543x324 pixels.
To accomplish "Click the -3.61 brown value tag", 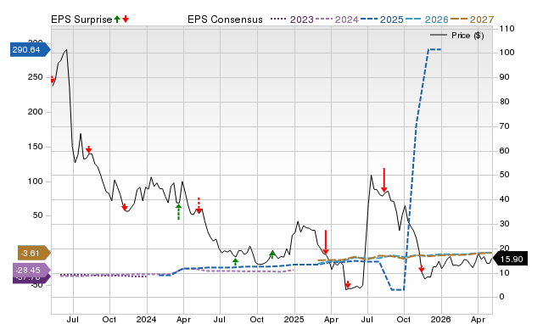I will (x=34, y=254).
